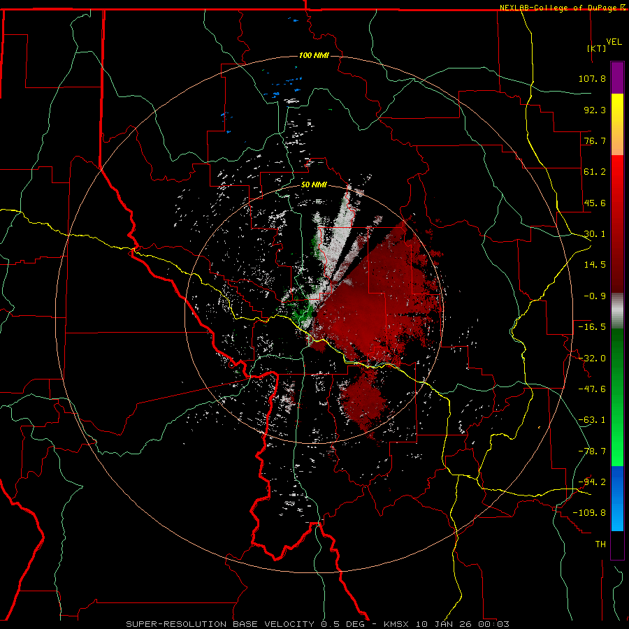The width and height of the screenshot is (629, 629).
Task: Click the 100 NMI range ring label
Action: (314, 55)
